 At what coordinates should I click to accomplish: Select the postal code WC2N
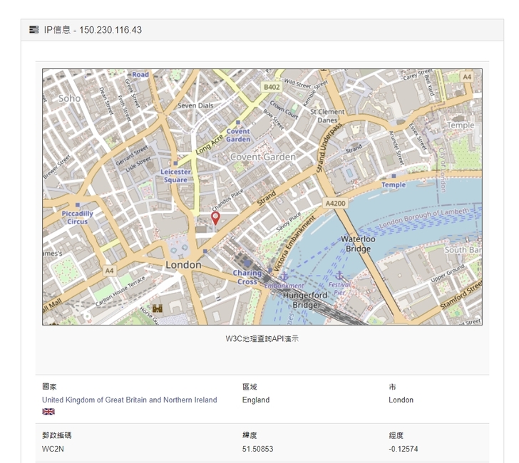click(53, 448)
